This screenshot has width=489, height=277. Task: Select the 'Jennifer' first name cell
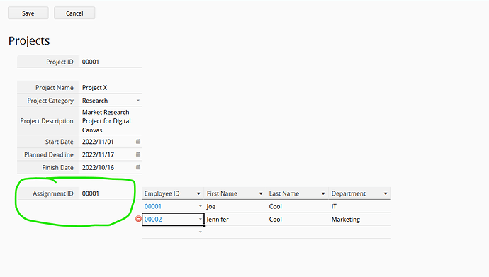click(235, 219)
